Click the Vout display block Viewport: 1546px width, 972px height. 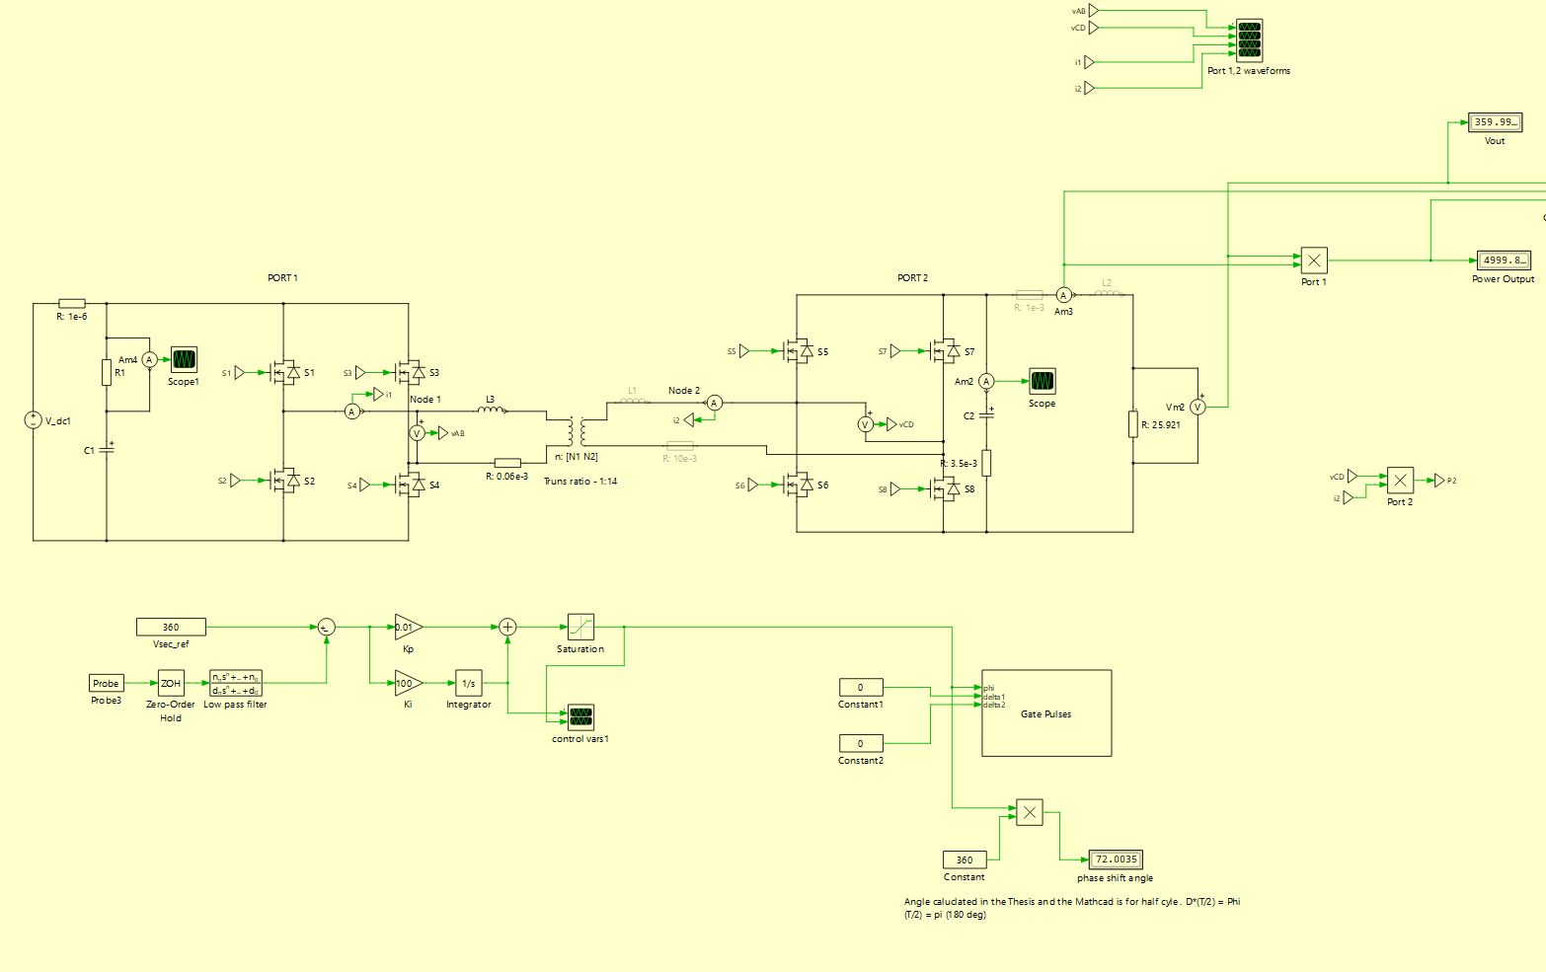[1496, 122]
